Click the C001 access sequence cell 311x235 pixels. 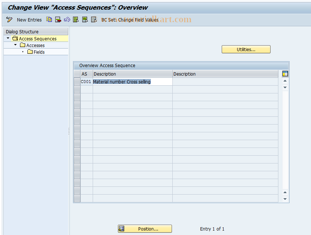86,82
